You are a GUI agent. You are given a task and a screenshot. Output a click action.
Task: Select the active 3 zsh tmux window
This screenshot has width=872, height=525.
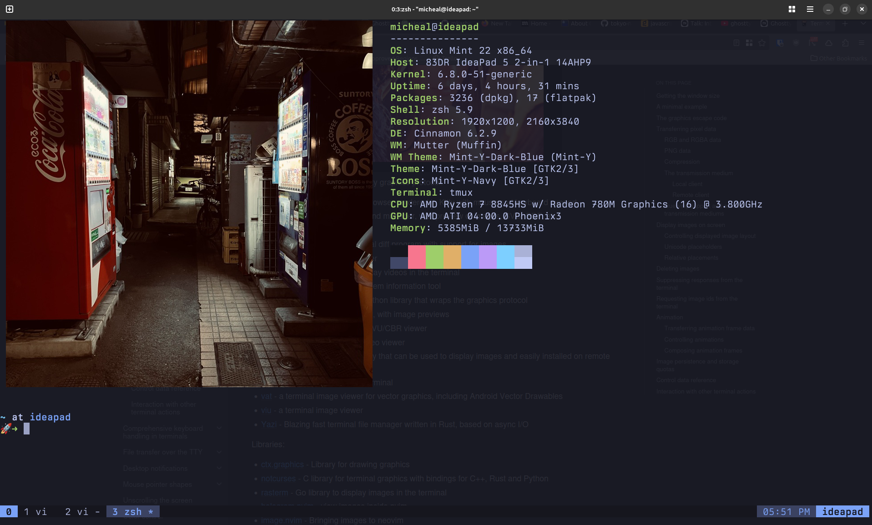click(132, 512)
